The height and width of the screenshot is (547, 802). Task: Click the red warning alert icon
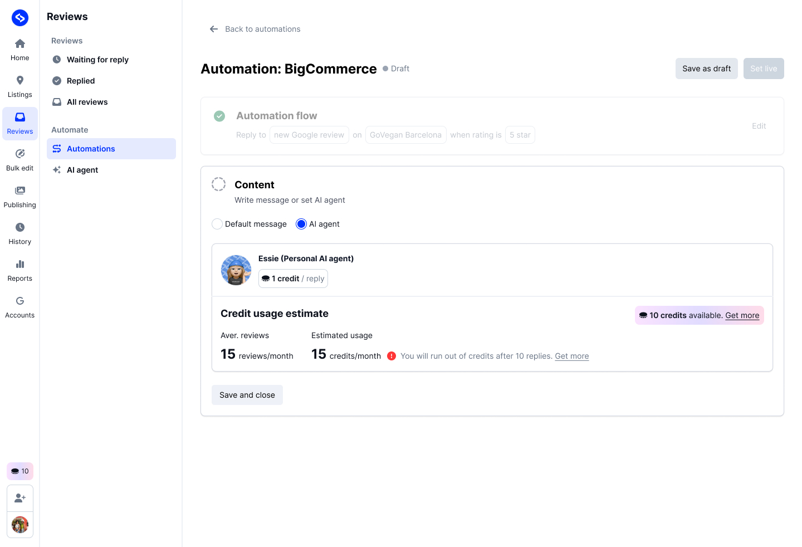click(x=392, y=356)
